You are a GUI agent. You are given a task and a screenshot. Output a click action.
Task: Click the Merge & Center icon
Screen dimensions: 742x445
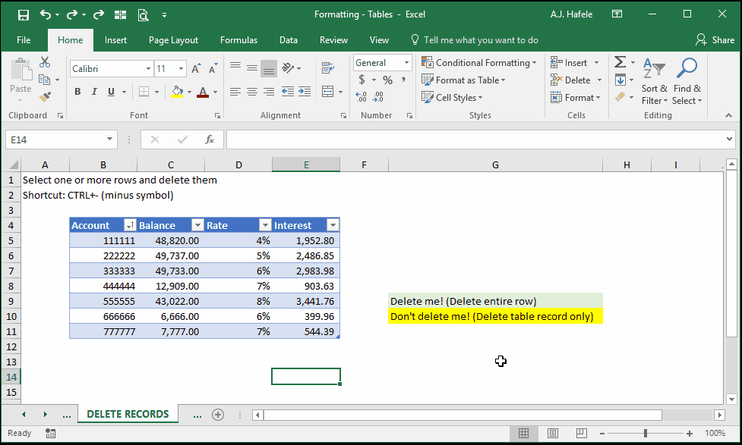(328, 91)
